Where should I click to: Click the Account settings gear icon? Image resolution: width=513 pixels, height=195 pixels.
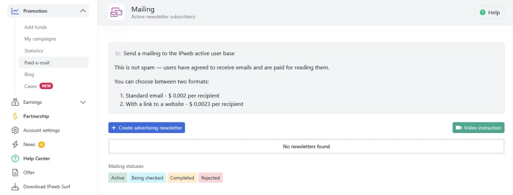coord(15,131)
